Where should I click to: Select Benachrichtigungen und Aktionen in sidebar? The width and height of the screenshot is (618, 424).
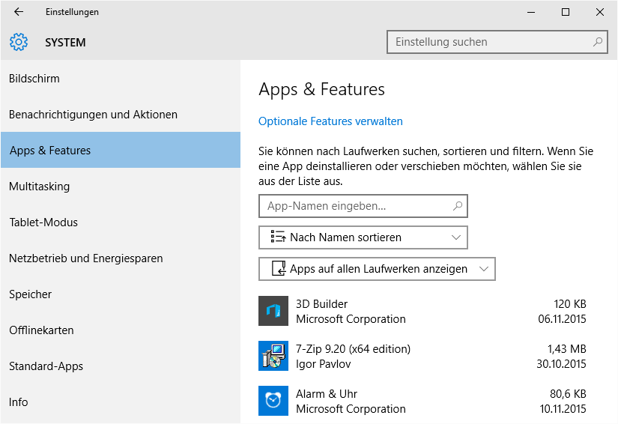click(x=93, y=115)
